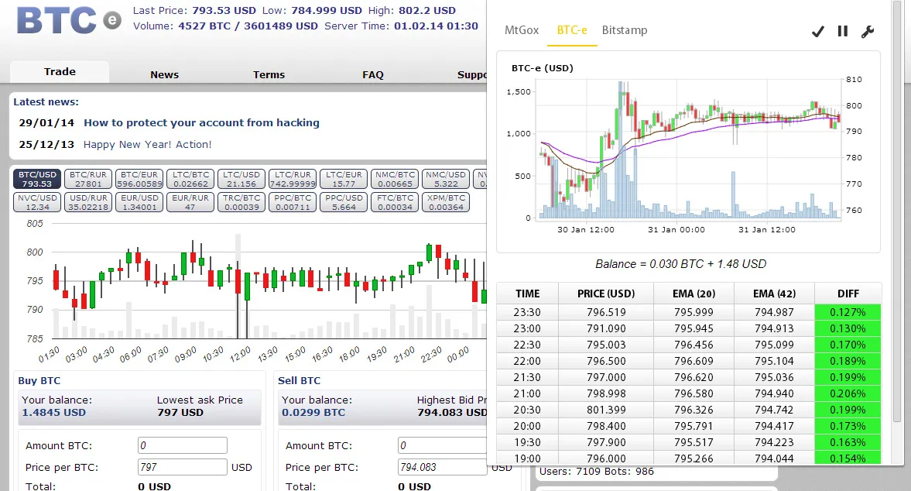Image resolution: width=911 pixels, height=491 pixels.
Task: Select the EUR/RUR currency pair
Action: tap(190, 202)
